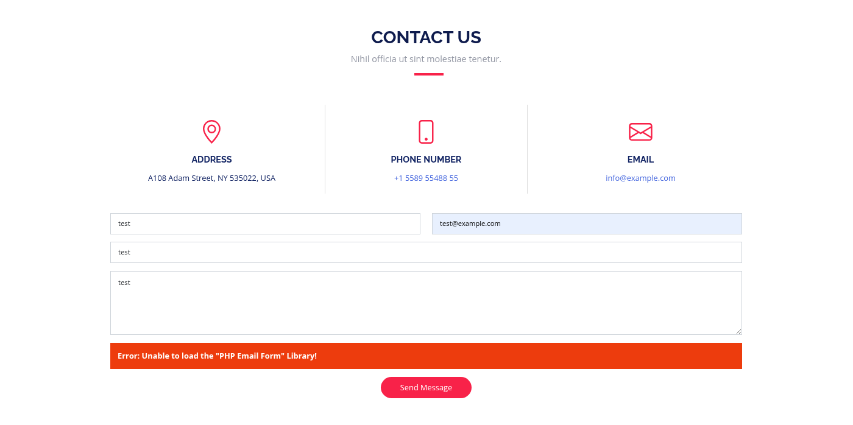The height and width of the screenshot is (425, 853).
Task: Submit the form with Send Message
Action: coord(426,387)
